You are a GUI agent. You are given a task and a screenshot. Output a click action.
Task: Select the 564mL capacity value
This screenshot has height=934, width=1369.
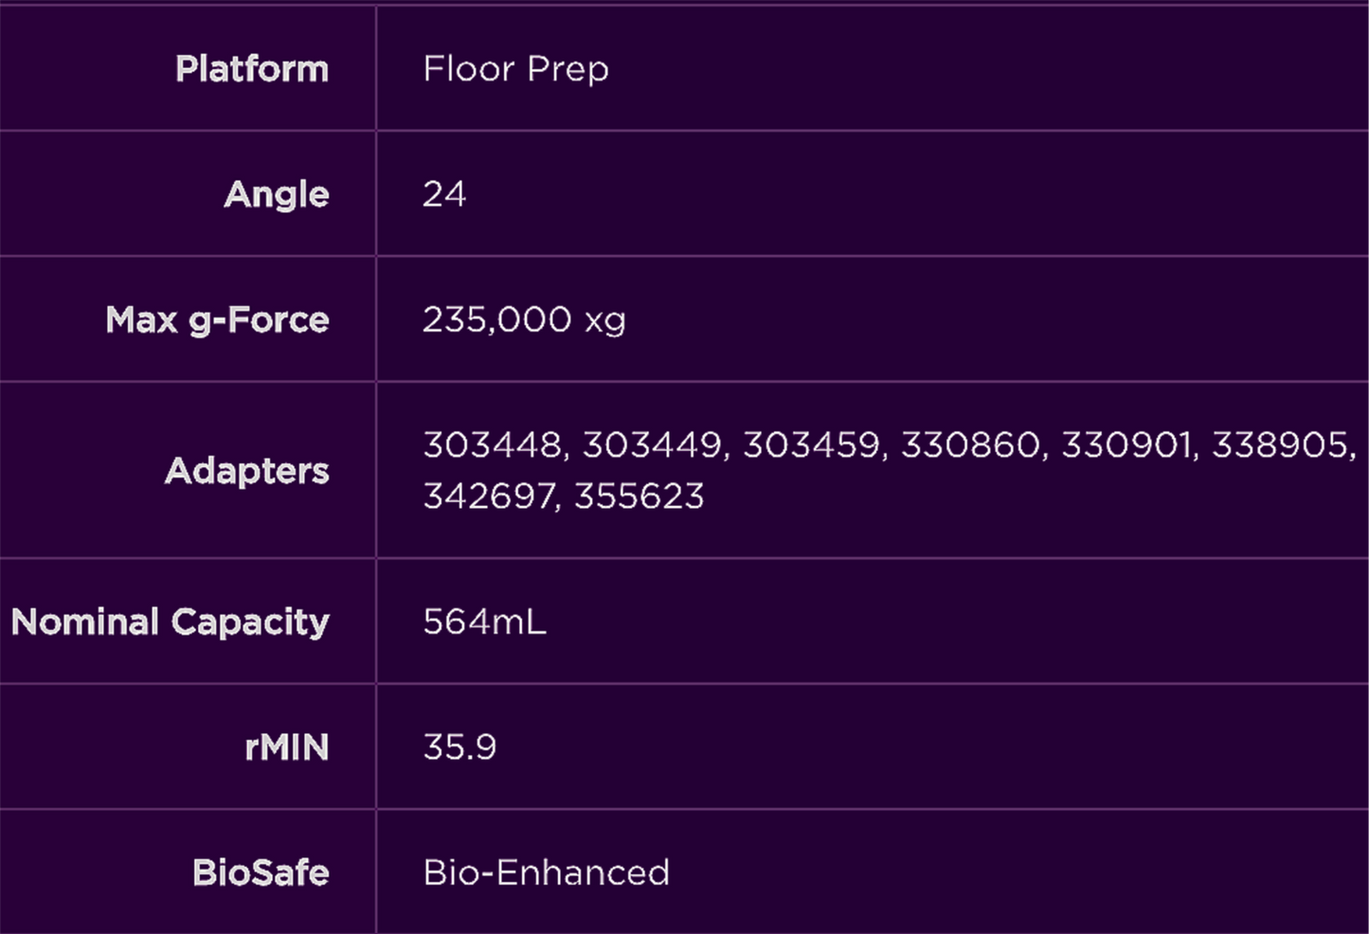tap(484, 622)
